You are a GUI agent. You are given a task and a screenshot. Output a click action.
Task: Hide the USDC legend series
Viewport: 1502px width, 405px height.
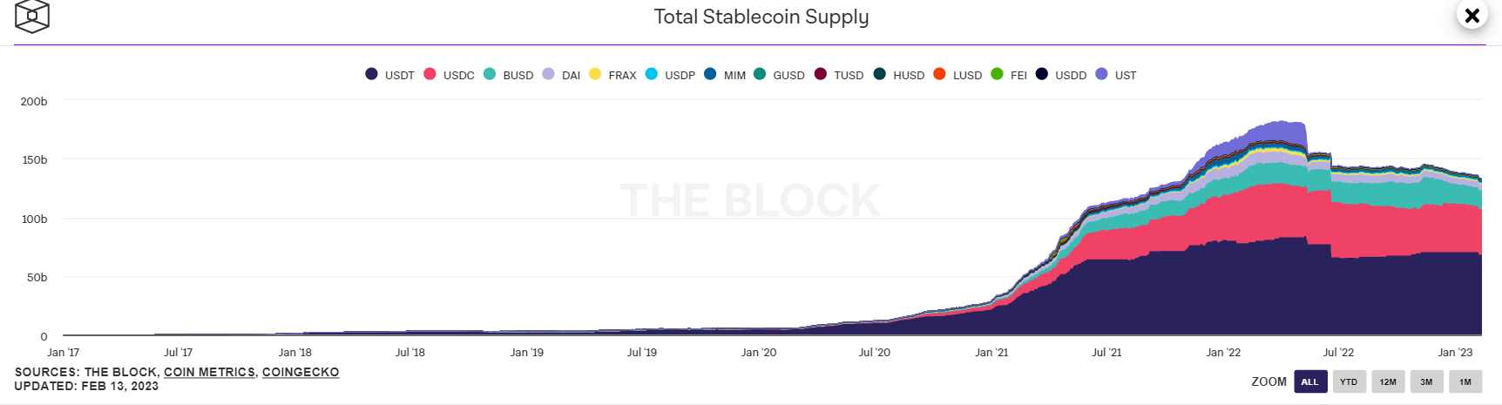point(449,75)
